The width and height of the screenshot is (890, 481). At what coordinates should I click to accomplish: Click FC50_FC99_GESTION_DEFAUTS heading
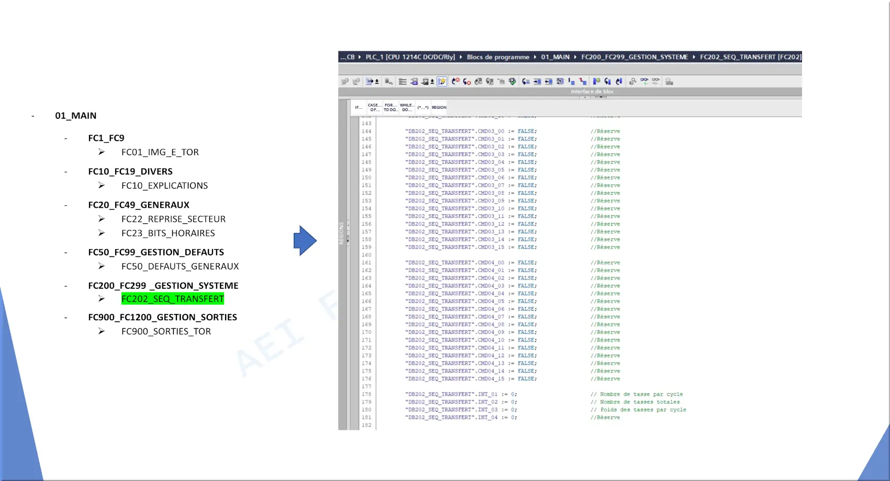(x=156, y=252)
